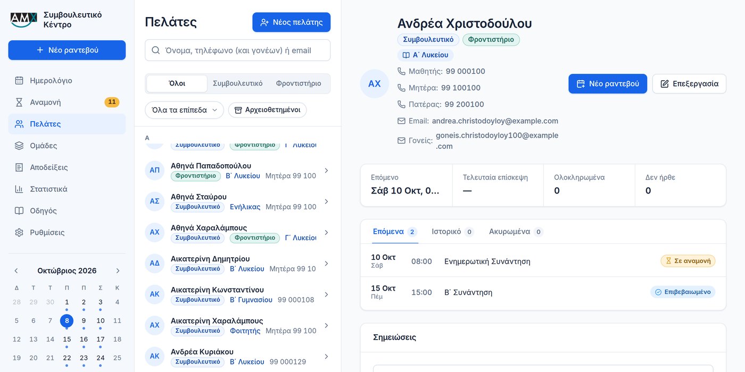Open Ομάδες from the sidebar

coord(67,146)
